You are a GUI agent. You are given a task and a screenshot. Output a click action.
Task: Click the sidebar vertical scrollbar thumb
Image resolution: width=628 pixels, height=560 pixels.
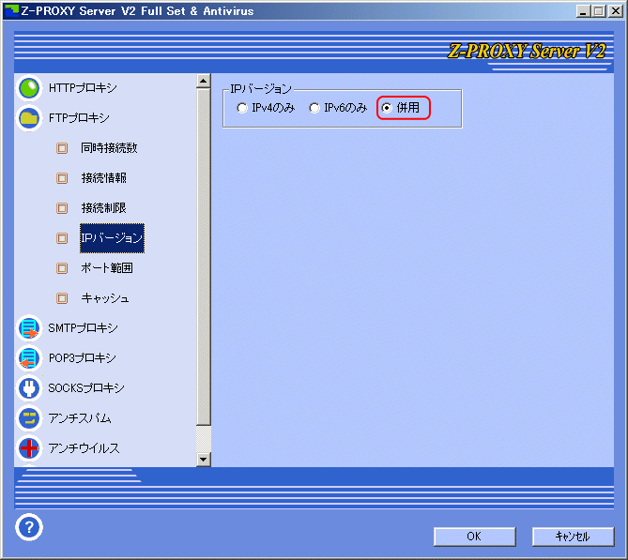coord(204,257)
